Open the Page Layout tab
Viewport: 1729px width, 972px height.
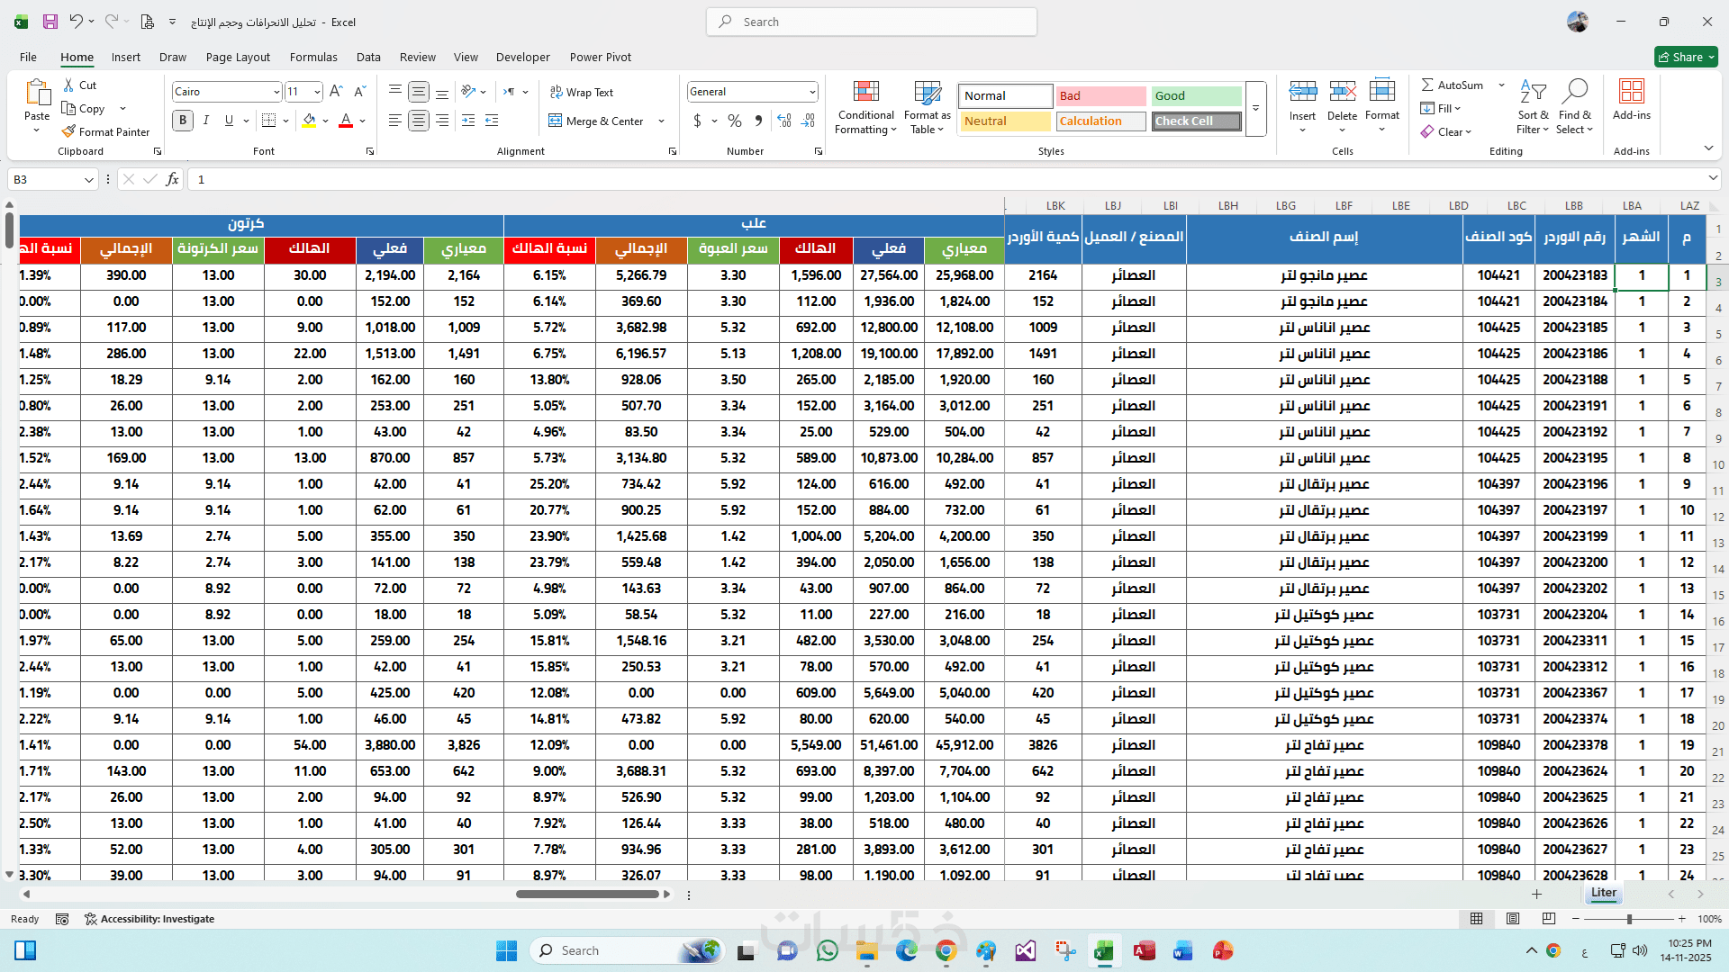[238, 57]
